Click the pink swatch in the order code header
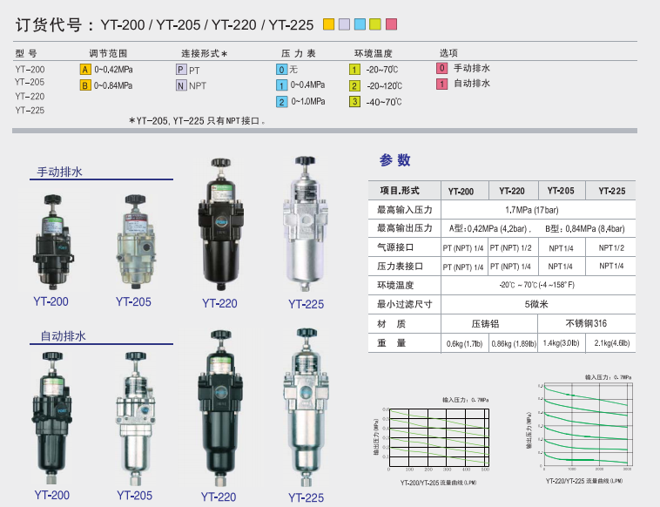660x507 pixels. [391, 24]
